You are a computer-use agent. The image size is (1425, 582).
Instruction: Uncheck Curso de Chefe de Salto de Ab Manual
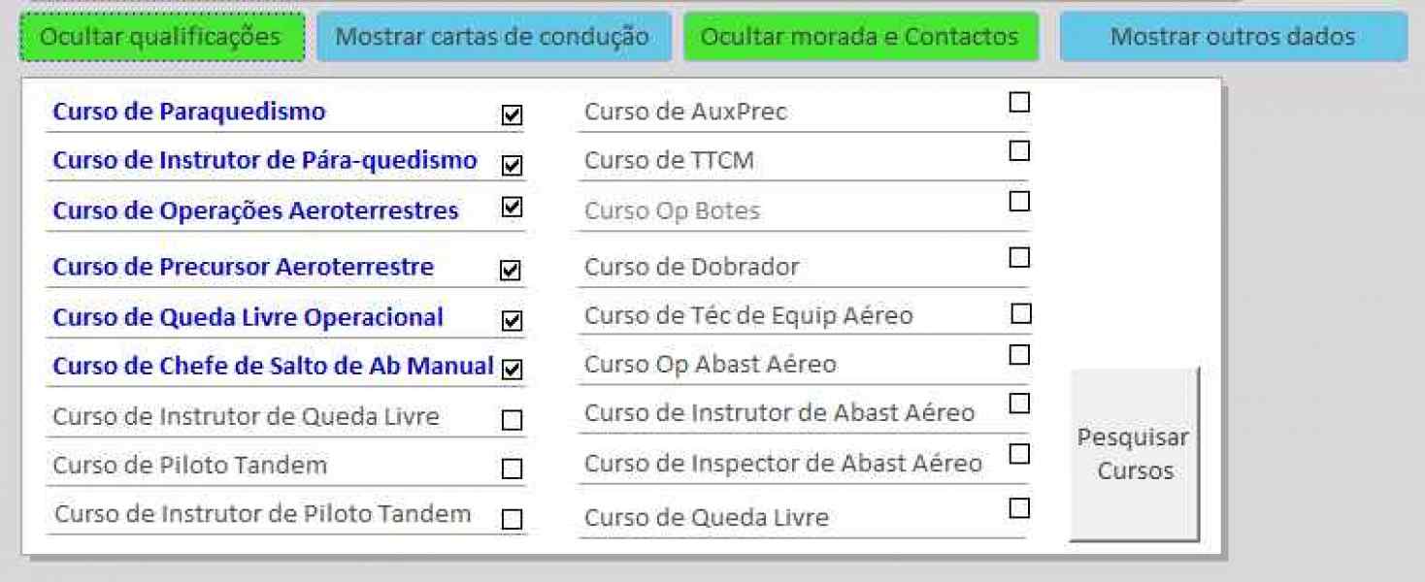click(512, 369)
